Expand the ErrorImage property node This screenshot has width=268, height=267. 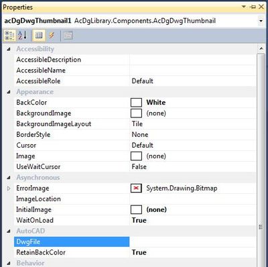coord(9,189)
